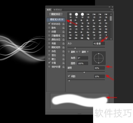Click the brush list scroll-up arrow
Viewport: 133px width, 123px height.
point(111,14)
